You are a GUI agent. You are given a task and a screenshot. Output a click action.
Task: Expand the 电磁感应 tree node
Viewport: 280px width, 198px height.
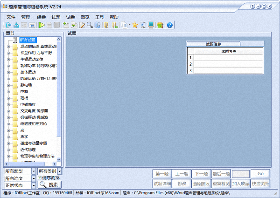tap(9, 104)
